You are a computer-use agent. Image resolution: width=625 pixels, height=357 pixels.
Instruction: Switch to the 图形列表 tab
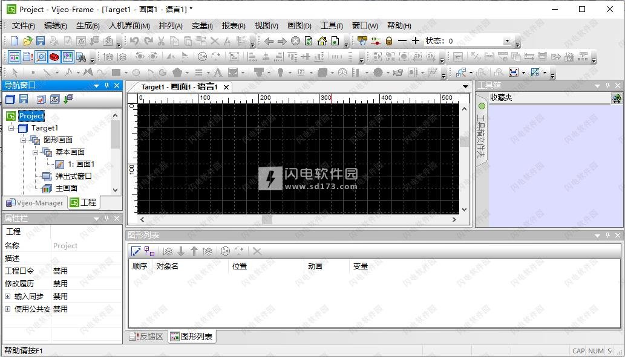(x=191, y=336)
